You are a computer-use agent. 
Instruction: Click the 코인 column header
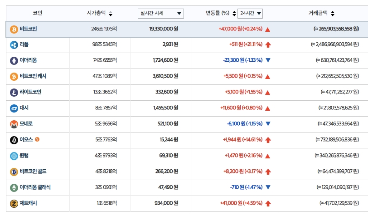(38, 13)
